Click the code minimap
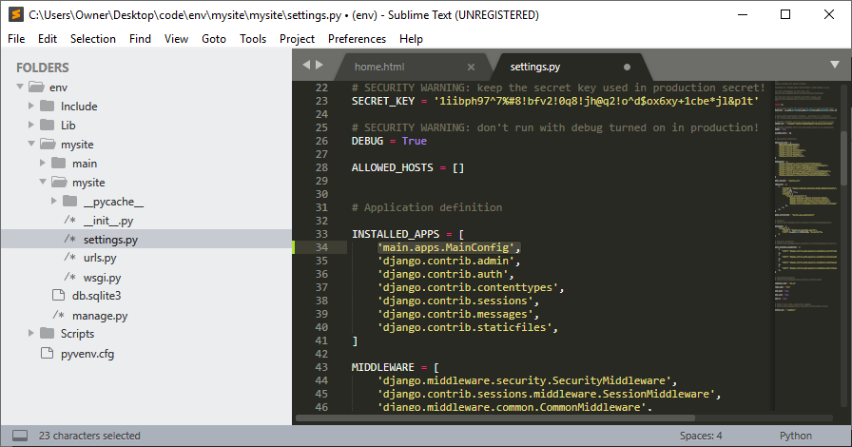The height and width of the screenshot is (447, 852). [x=806, y=196]
